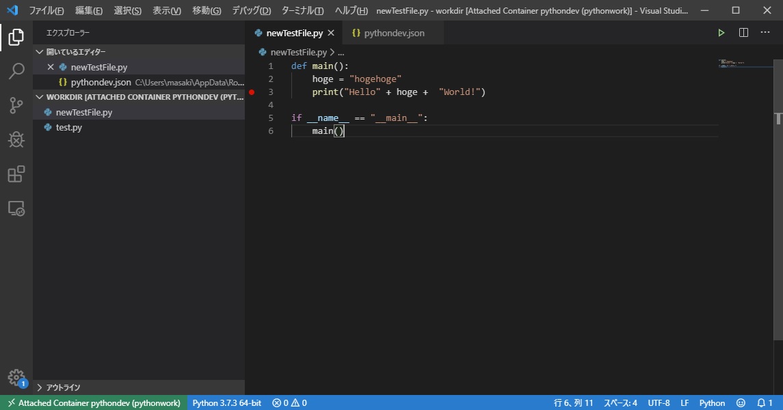Select Python 3.7.3 interpreter in status bar

coord(226,402)
